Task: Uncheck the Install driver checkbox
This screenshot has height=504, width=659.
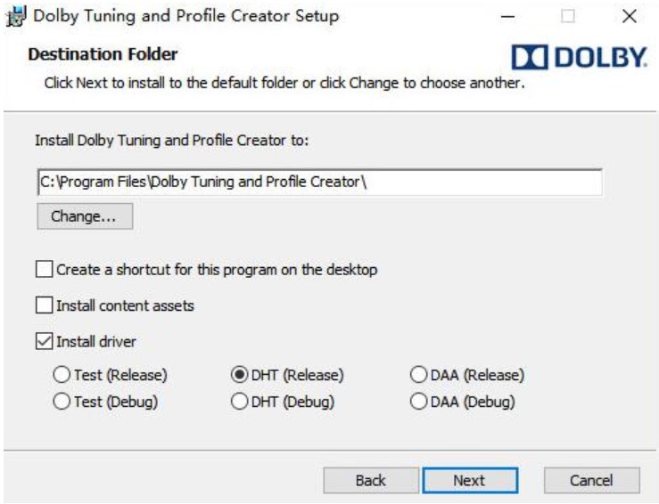Action: pos(44,342)
